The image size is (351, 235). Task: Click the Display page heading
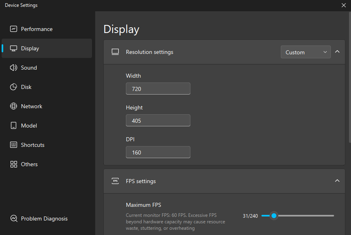pos(121,29)
